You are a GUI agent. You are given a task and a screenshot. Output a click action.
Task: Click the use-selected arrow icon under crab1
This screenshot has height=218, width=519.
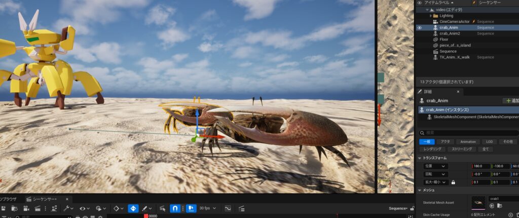coord(492,206)
